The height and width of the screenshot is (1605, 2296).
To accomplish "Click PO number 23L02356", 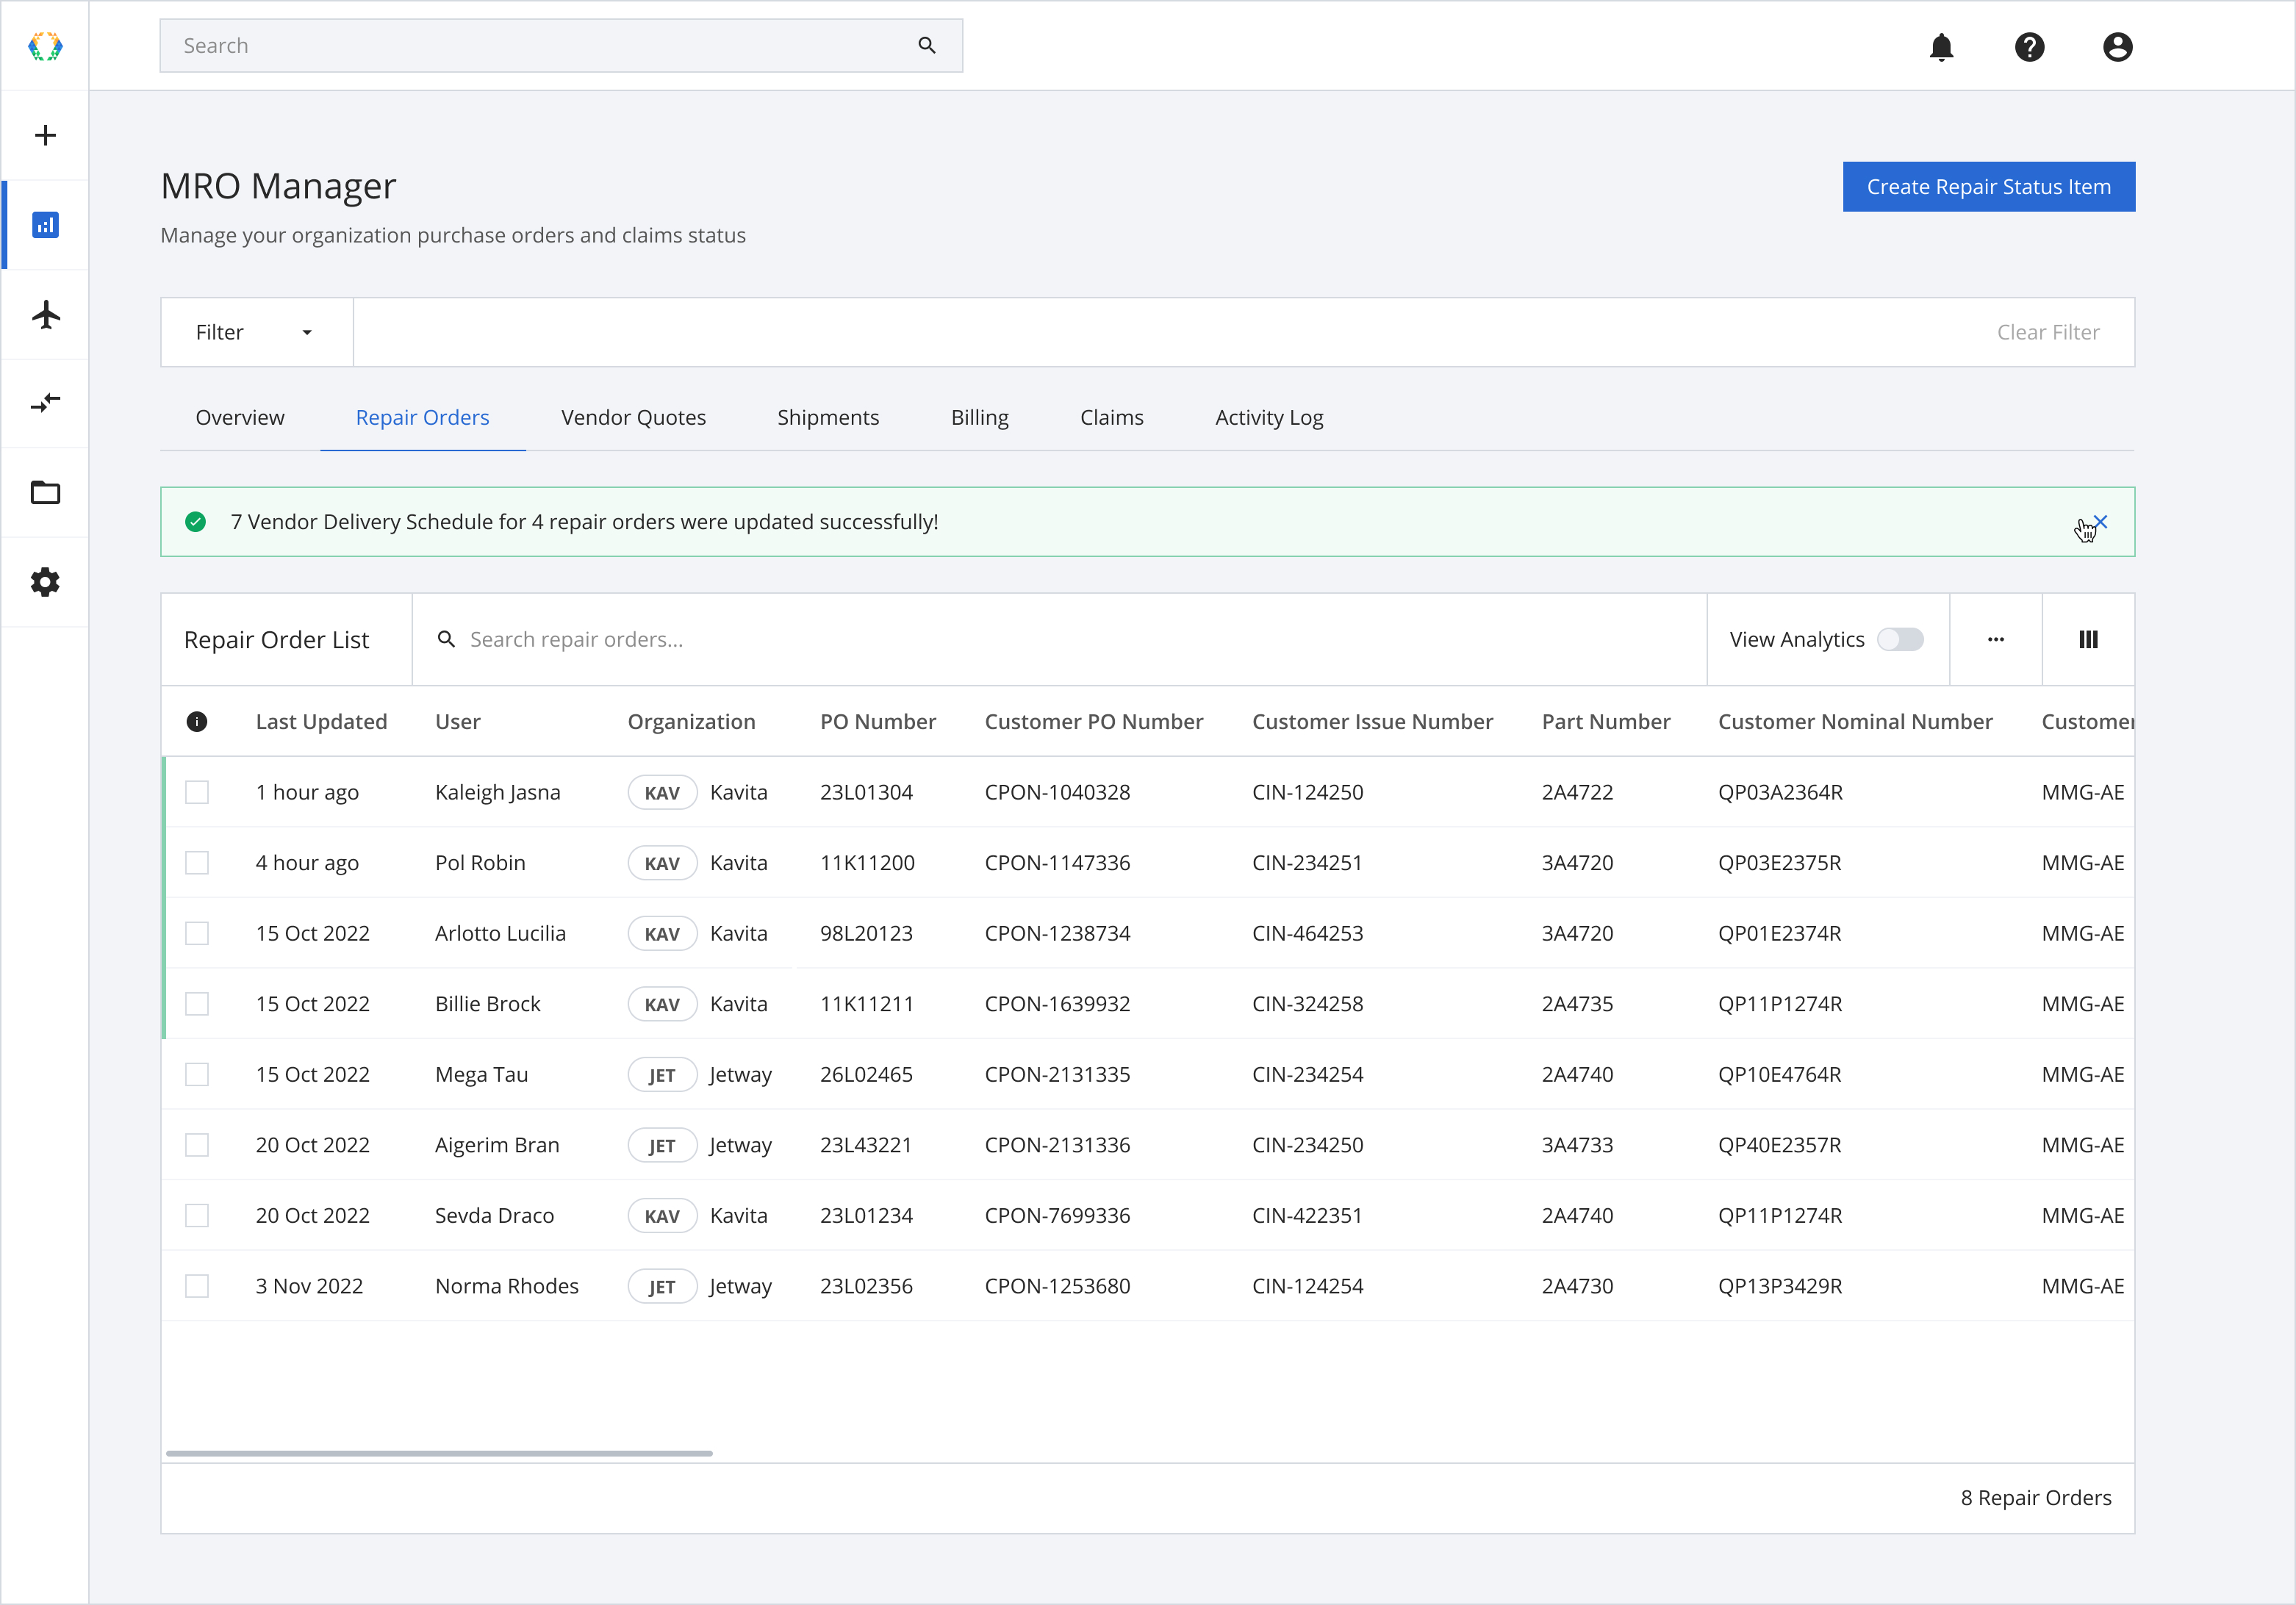I will click(866, 1286).
